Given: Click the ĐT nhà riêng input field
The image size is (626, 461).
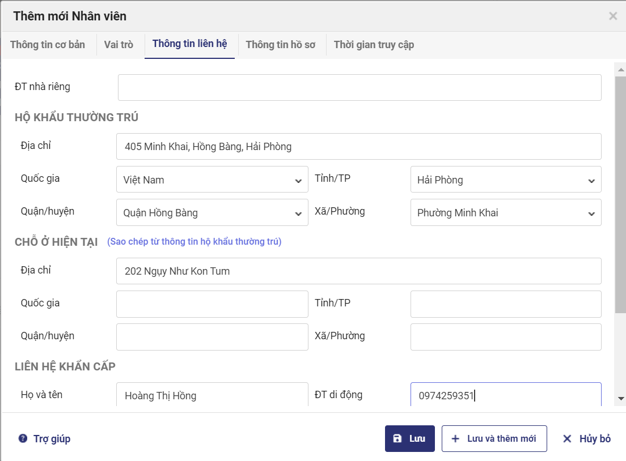Looking at the screenshot, I should (x=359, y=88).
